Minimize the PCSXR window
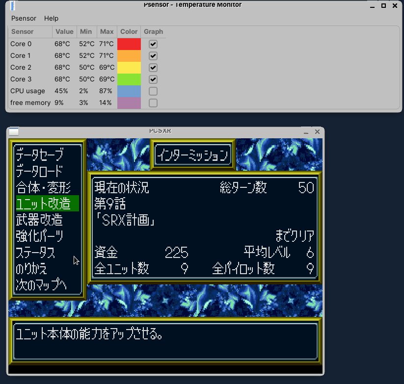404x384 pixels. (306, 132)
